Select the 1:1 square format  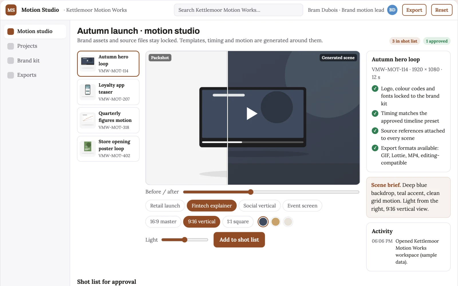[x=238, y=222]
